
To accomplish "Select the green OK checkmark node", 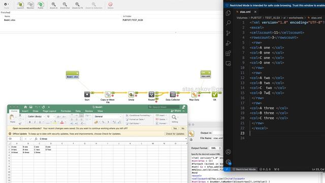I will (x=214, y=95).
